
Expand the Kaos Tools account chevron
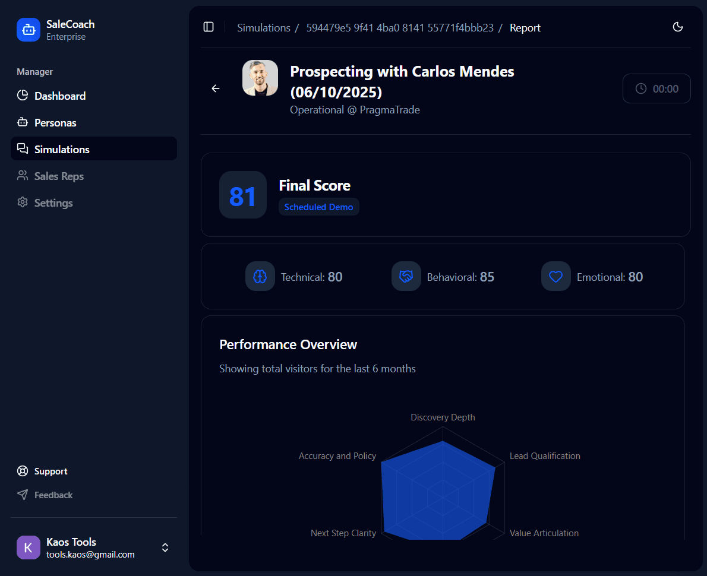165,547
